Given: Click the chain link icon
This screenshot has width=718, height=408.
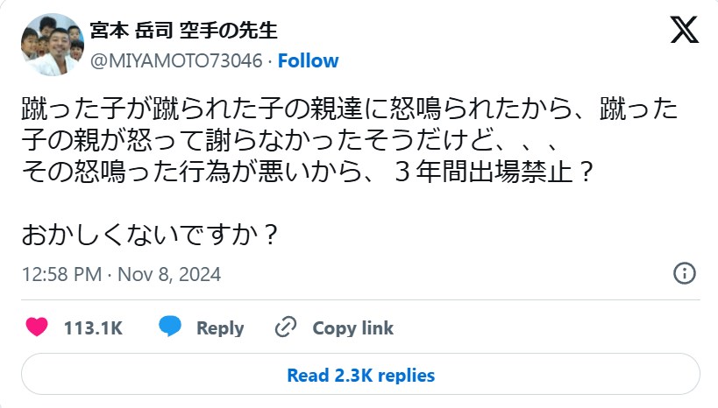Looking at the screenshot, I should click(287, 328).
